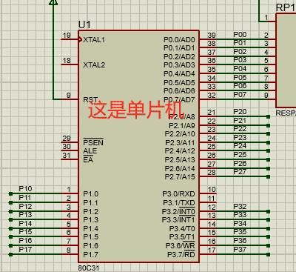This screenshot has width=296, height=272.
Task: Click the P37 wire end terminal
Action: click(x=268, y=254)
